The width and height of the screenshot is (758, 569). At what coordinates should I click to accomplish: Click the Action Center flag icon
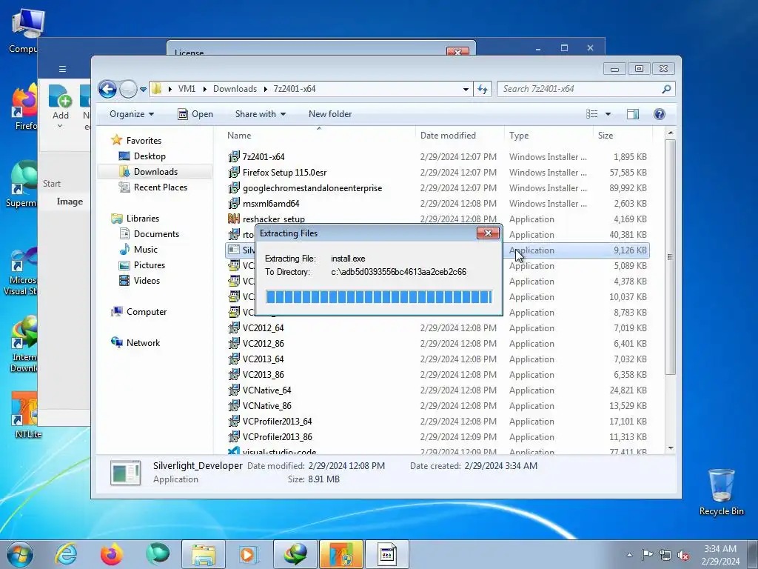coord(647,555)
